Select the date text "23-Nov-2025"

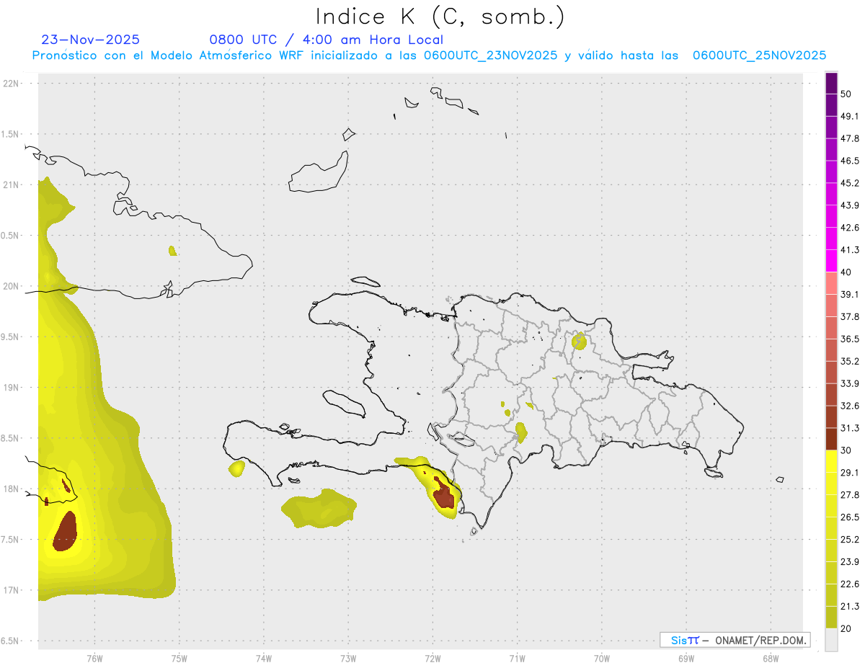pos(91,40)
